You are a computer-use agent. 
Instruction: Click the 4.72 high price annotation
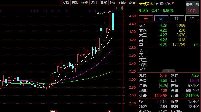tap(100, 13)
